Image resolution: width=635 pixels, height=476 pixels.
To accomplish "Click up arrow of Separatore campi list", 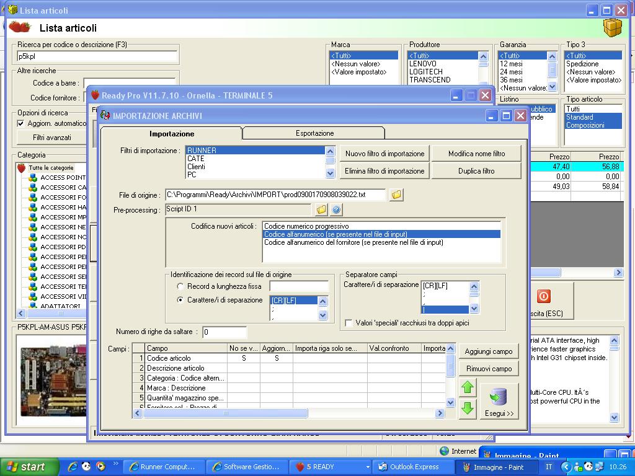I will pos(474,286).
